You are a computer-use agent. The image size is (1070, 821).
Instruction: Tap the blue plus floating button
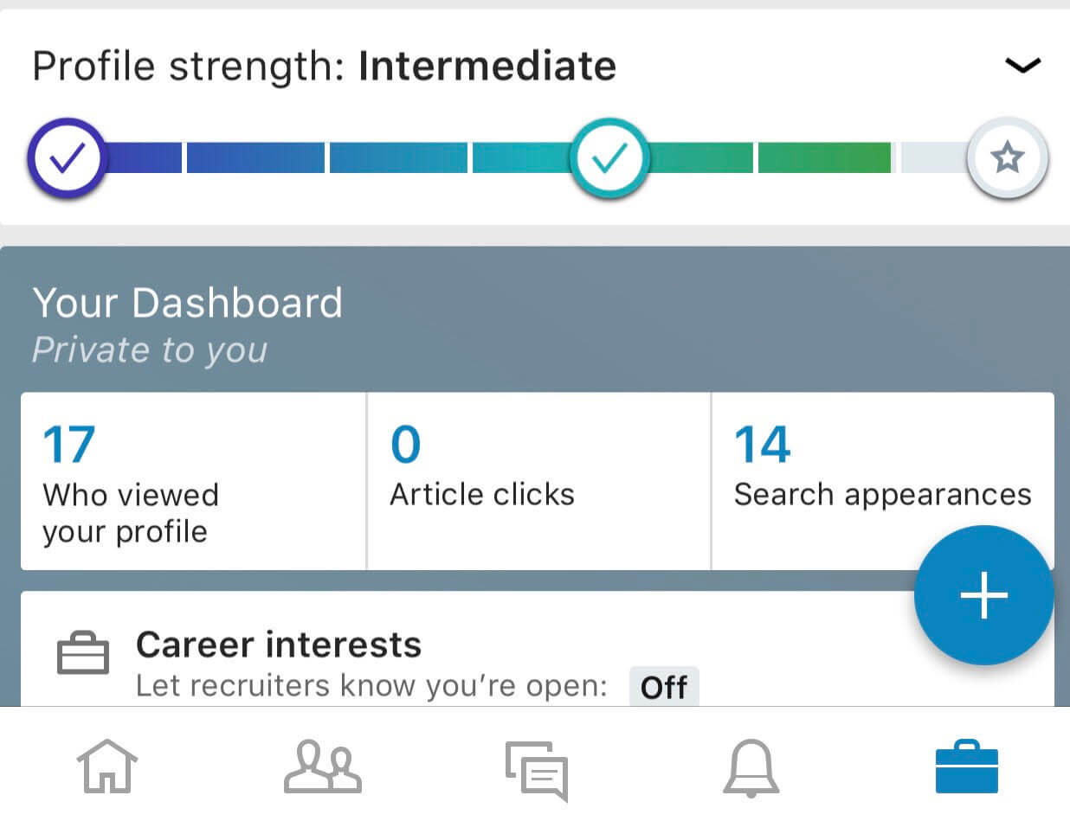click(x=984, y=595)
